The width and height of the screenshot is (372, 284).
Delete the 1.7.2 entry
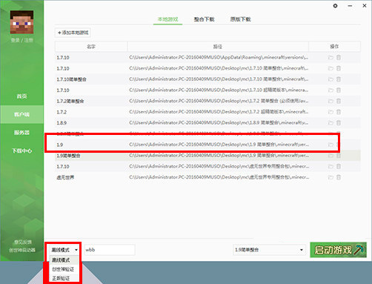click(x=339, y=112)
